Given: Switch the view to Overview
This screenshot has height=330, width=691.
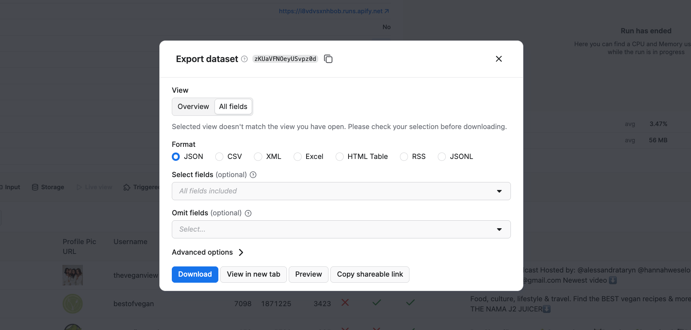Looking at the screenshot, I should (x=193, y=107).
